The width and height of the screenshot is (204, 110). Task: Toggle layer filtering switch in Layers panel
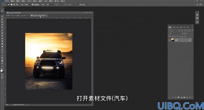tap(192, 30)
